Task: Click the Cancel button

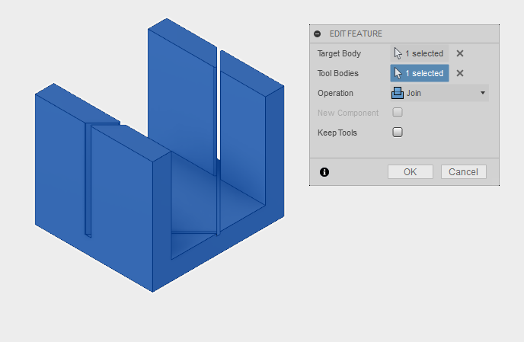Action: (464, 172)
